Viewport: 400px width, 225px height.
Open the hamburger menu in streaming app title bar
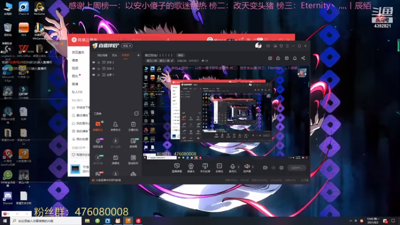click(x=287, y=46)
